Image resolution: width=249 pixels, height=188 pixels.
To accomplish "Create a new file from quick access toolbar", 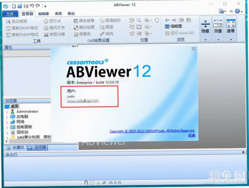I will point(14,6).
